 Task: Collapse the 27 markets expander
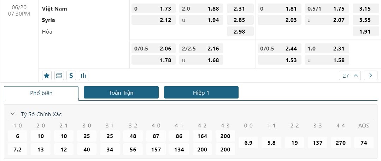pyautogui.click(x=350, y=75)
